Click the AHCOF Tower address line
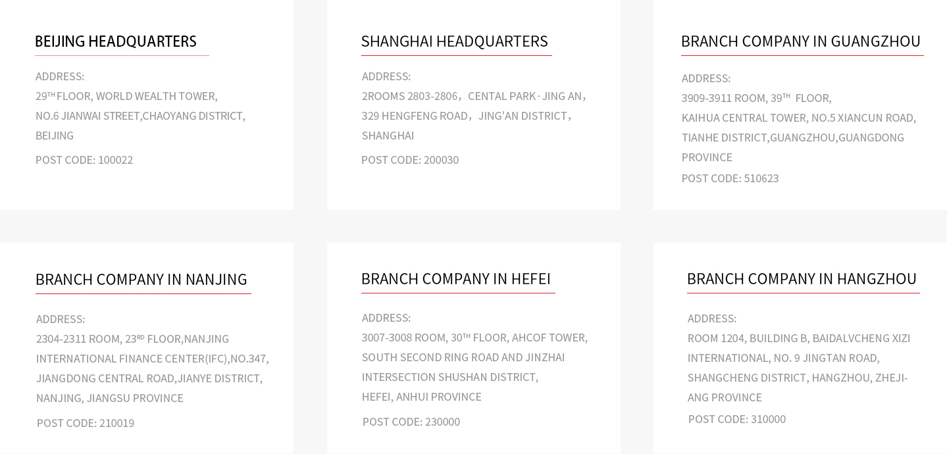The image size is (947, 454). point(475,338)
